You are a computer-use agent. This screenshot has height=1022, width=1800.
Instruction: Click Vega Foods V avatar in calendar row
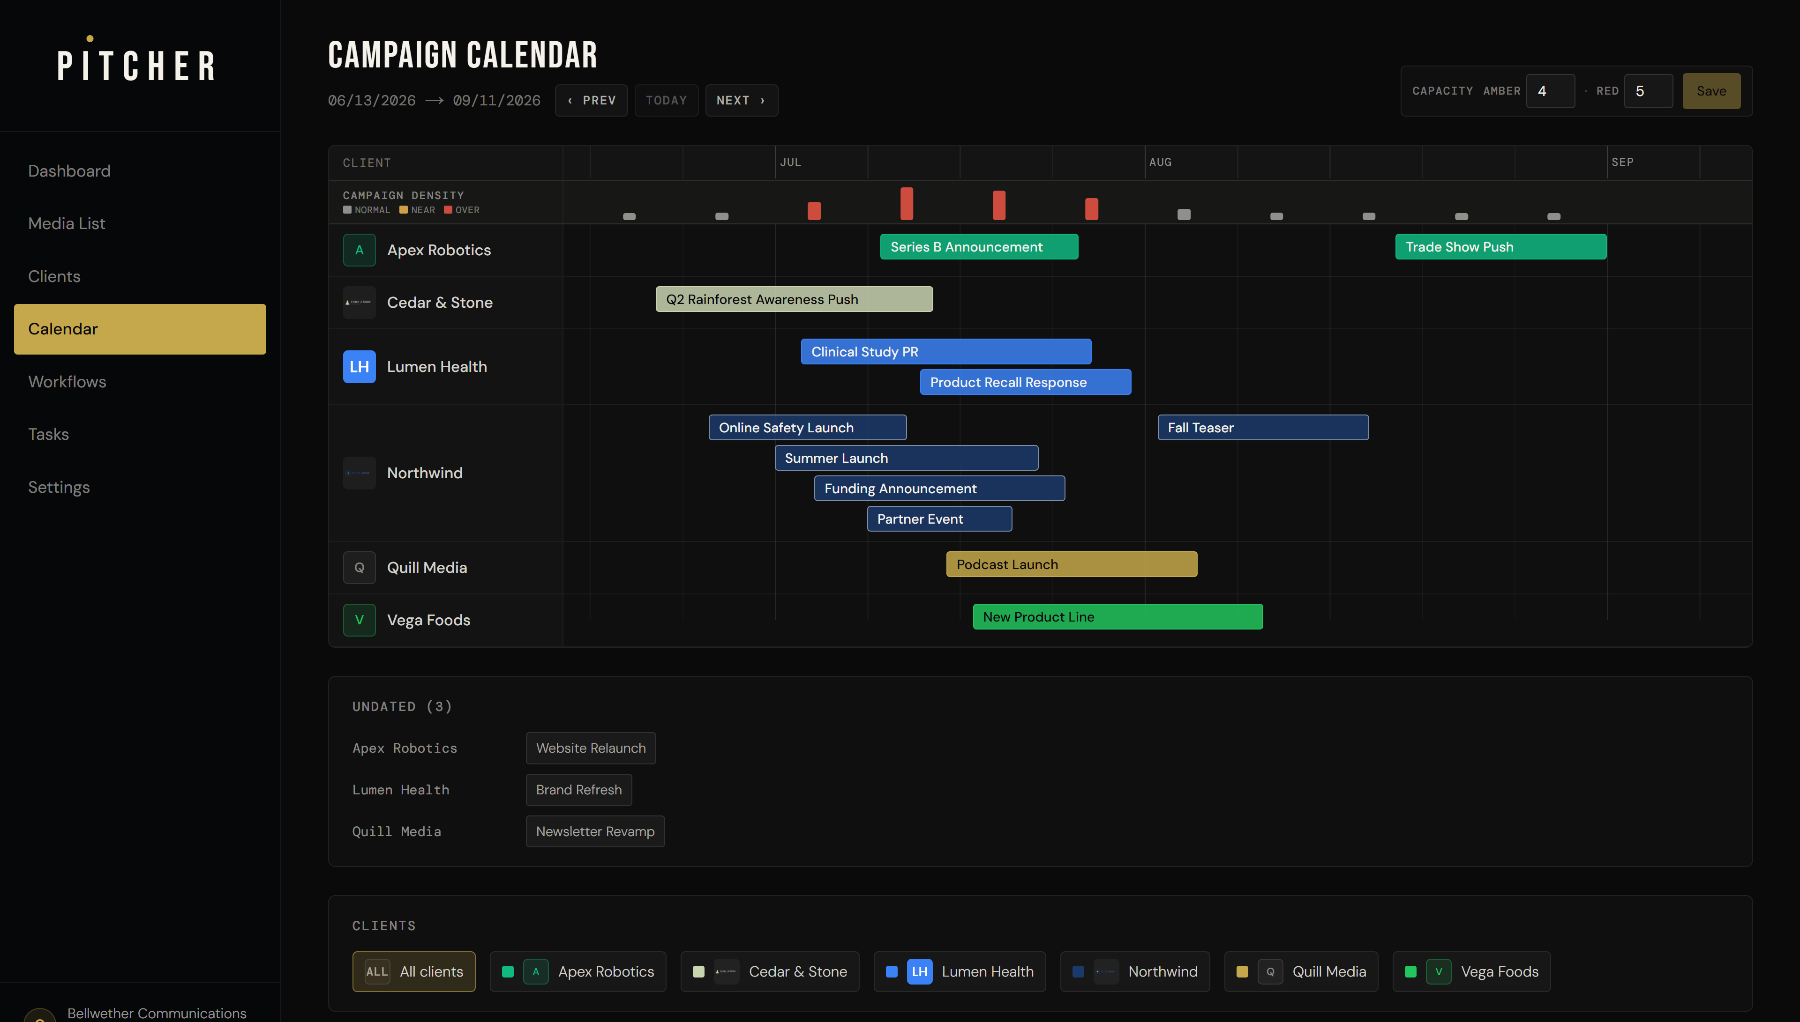359,620
